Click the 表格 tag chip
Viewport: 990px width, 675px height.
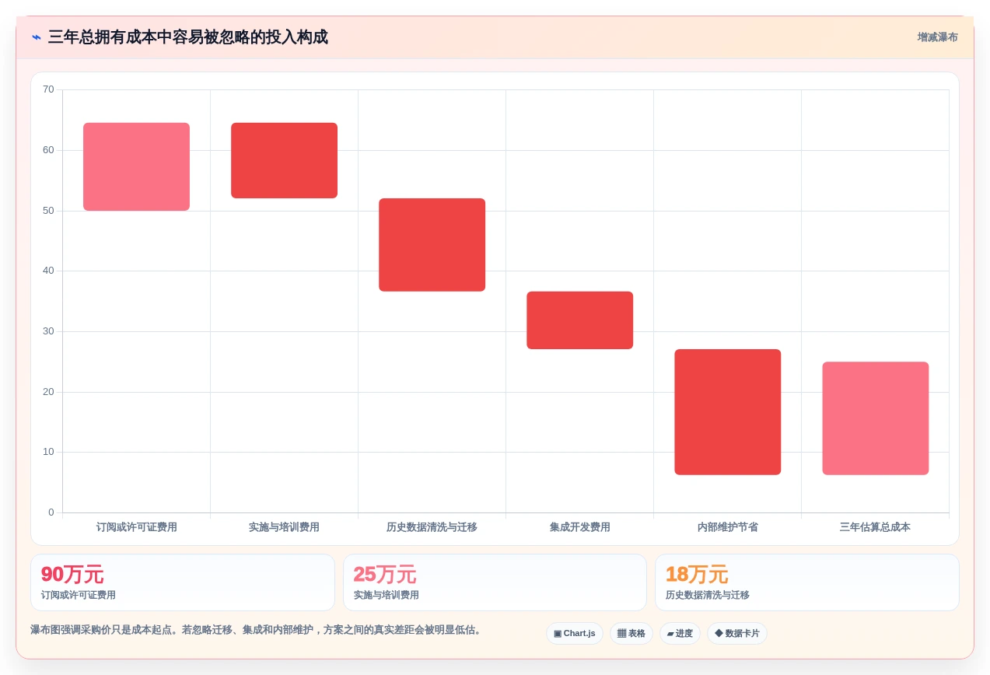(x=631, y=634)
